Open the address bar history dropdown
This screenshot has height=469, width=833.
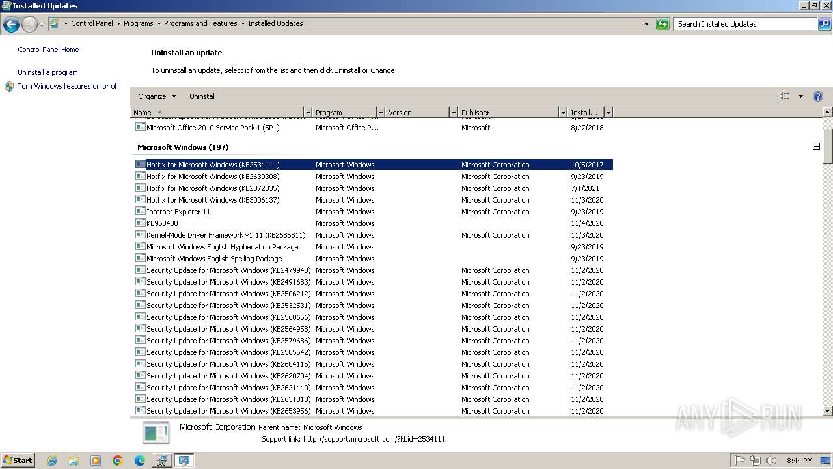tap(646, 24)
